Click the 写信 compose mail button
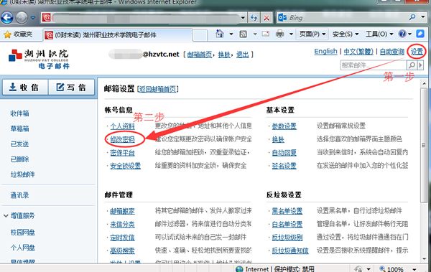Screen dimensions: 431x272 click(71, 88)
